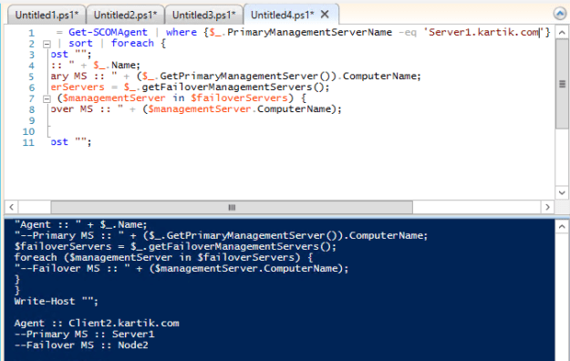Click ComputerName at end of line 5

(x=379, y=76)
